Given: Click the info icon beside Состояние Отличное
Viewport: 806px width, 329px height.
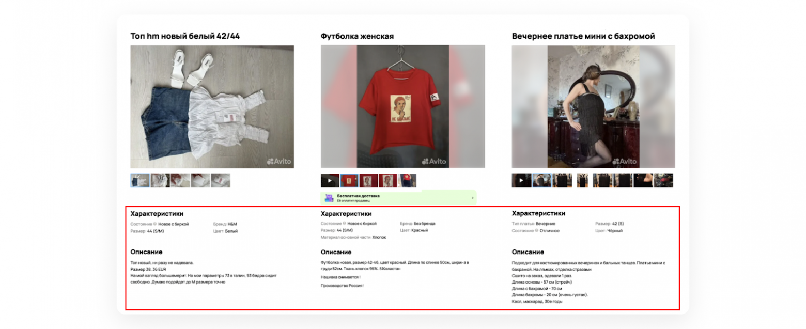Looking at the screenshot, I should [x=535, y=231].
